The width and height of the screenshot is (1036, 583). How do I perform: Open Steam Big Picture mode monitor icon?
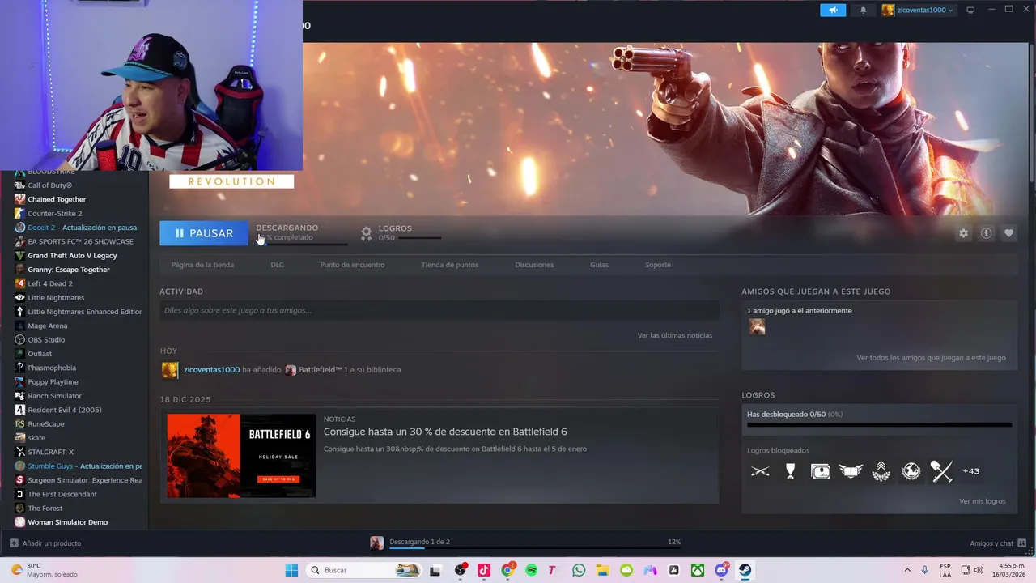coord(970,10)
